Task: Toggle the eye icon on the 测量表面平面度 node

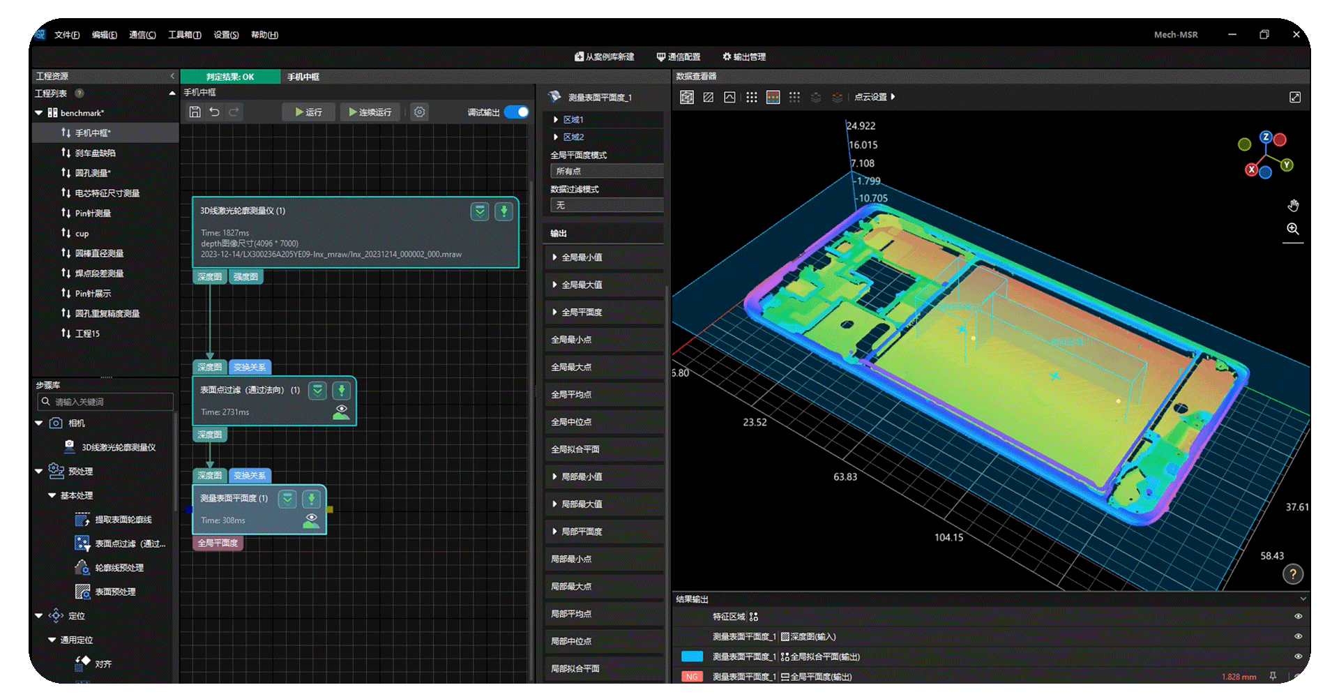Action: click(x=311, y=520)
